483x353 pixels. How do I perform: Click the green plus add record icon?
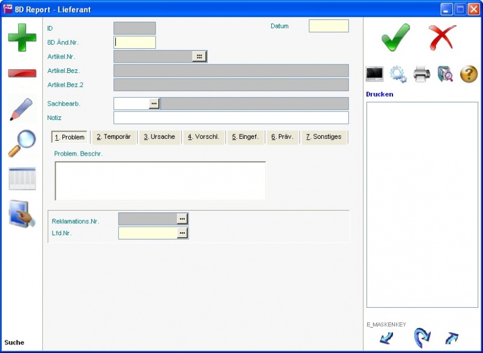tap(22, 37)
